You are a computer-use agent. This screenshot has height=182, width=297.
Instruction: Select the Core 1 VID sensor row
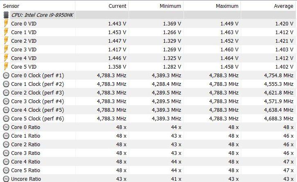tap(148, 32)
